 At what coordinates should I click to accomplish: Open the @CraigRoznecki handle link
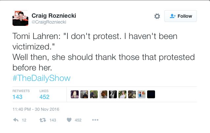49,22
